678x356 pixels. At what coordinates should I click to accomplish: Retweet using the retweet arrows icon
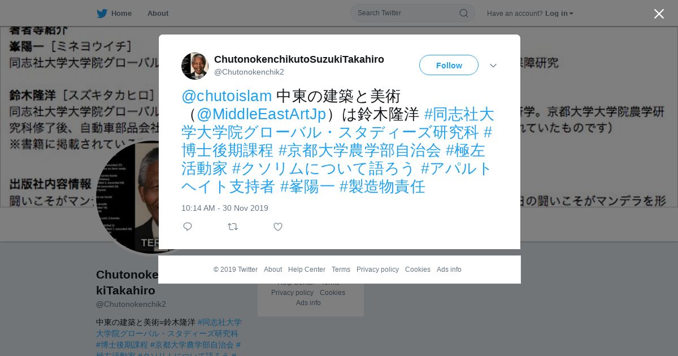point(233,227)
